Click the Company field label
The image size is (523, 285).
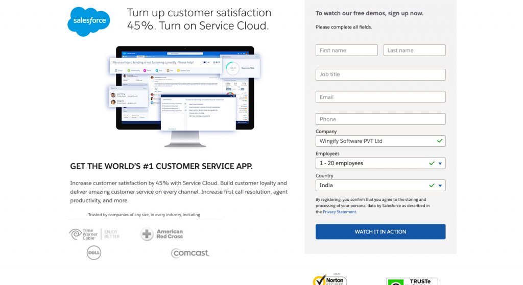[326, 132]
